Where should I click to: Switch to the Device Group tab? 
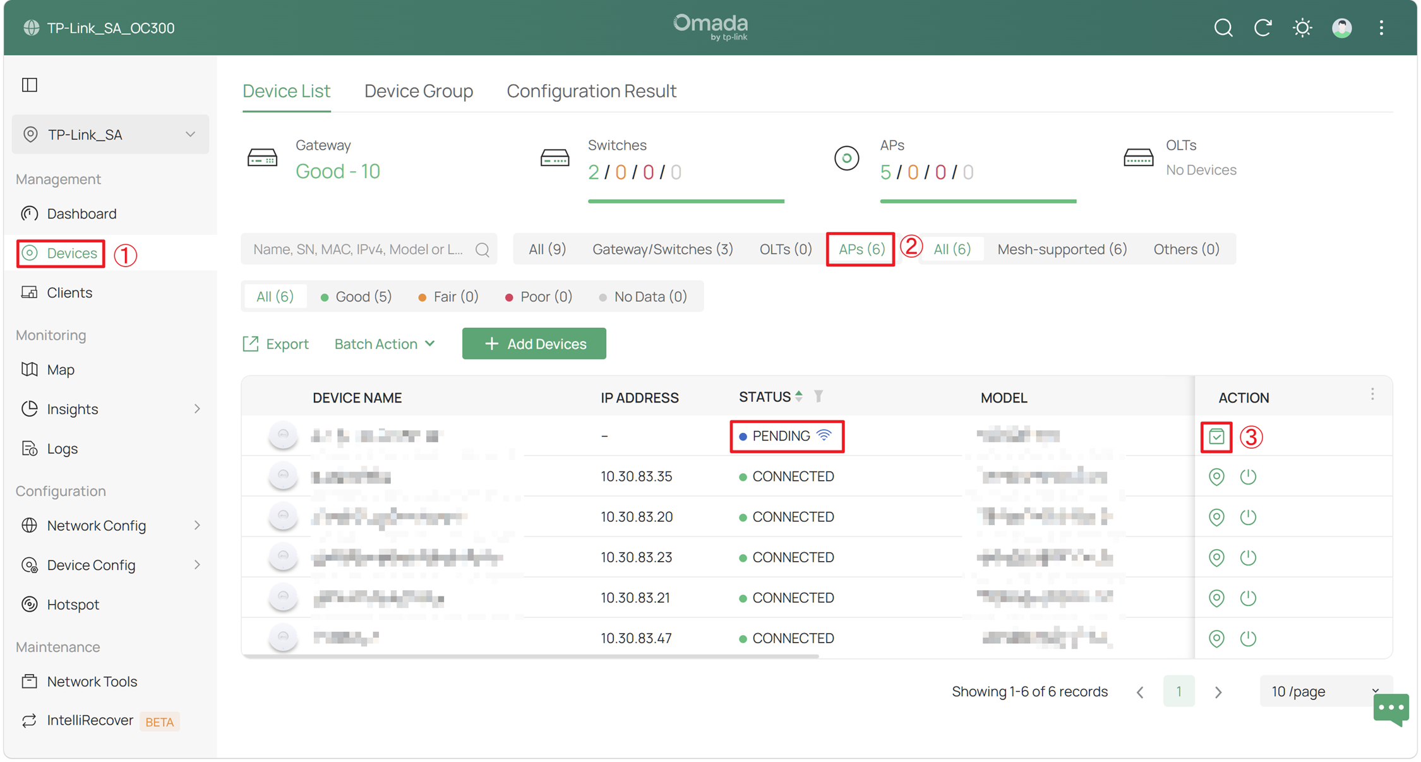pos(419,91)
